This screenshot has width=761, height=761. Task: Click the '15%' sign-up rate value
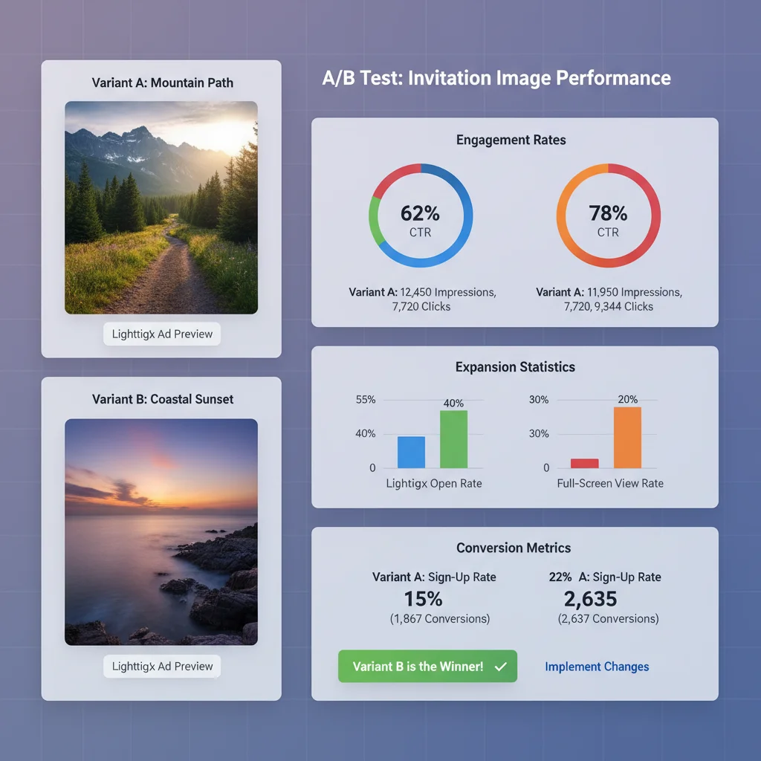tap(423, 599)
